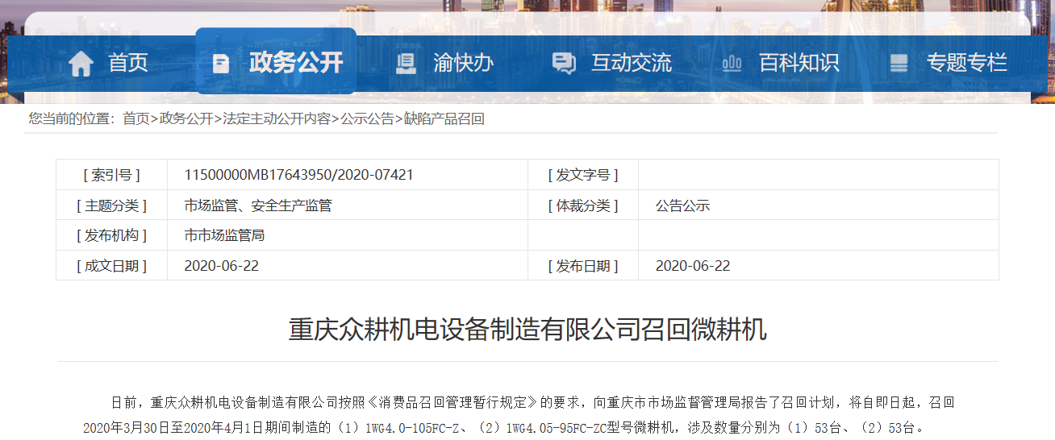Click the [ 发布机构 ] label cell

(111, 235)
